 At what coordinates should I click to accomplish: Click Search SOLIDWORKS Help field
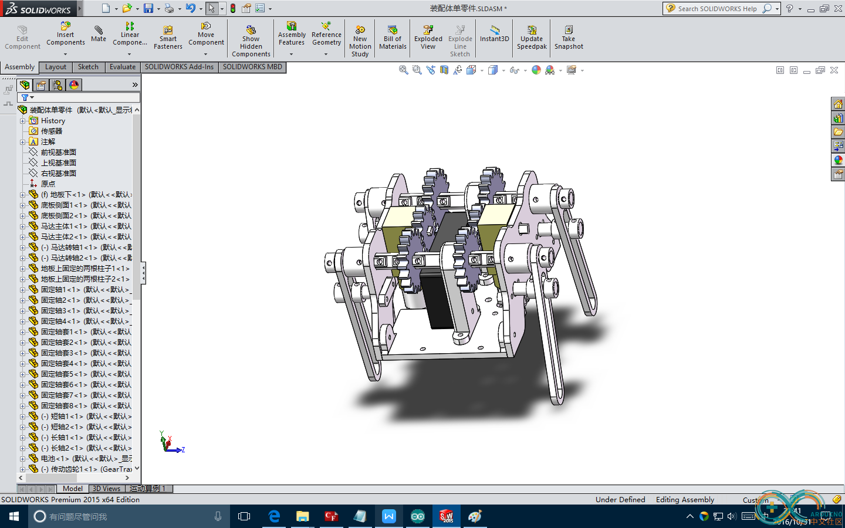click(x=717, y=9)
